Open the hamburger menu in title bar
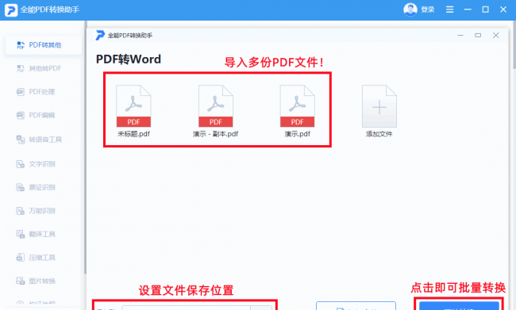Image resolution: width=516 pixels, height=310 pixels. pyautogui.click(x=449, y=10)
